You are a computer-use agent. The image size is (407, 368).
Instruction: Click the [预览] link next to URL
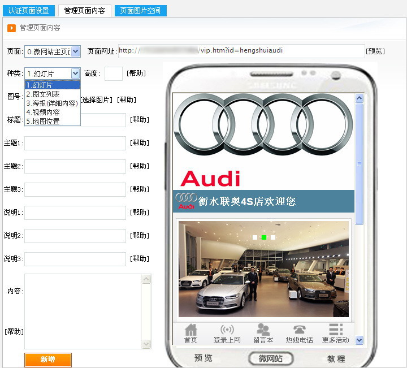pyautogui.click(x=375, y=51)
